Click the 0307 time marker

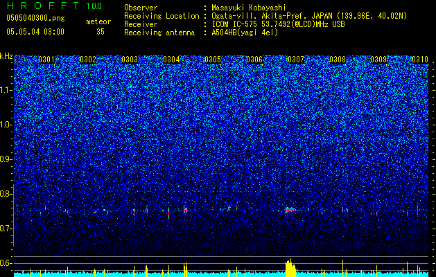[296, 60]
